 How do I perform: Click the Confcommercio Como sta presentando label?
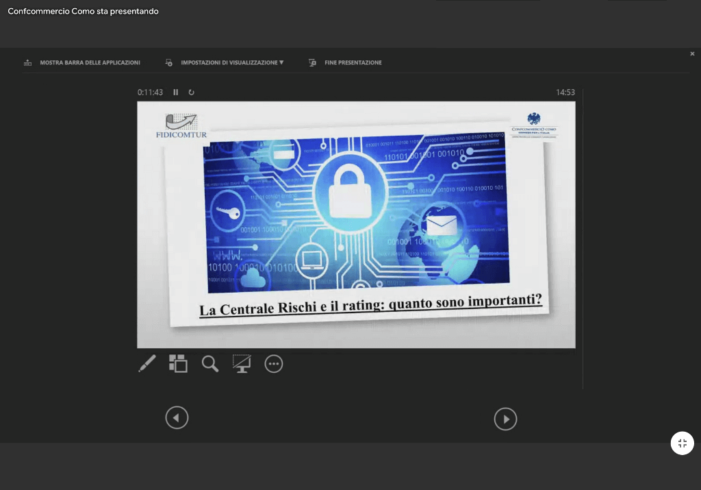[x=83, y=12]
